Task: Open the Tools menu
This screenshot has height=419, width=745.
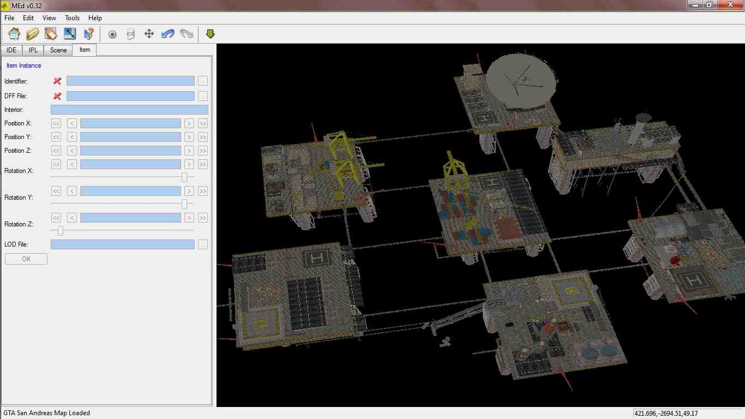Action: [73, 18]
